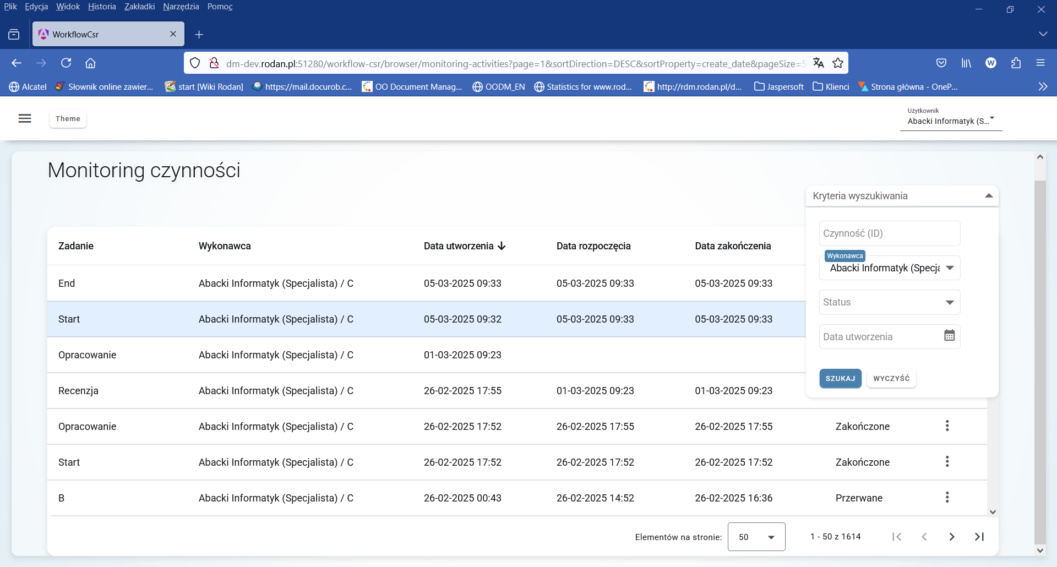
Task: Click the Czynność (ID) input field
Action: pyautogui.click(x=889, y=233)
